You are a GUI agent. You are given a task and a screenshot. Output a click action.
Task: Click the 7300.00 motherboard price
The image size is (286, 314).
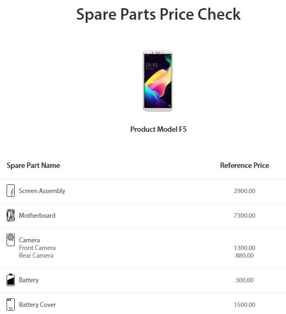click(244, 216)
